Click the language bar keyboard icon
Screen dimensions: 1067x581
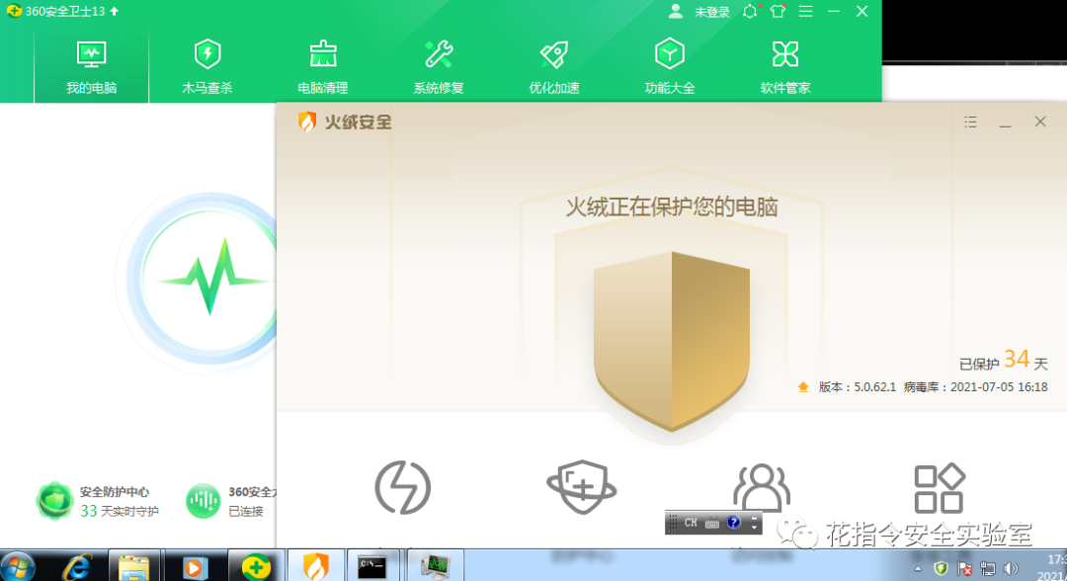tap(712, 523)
